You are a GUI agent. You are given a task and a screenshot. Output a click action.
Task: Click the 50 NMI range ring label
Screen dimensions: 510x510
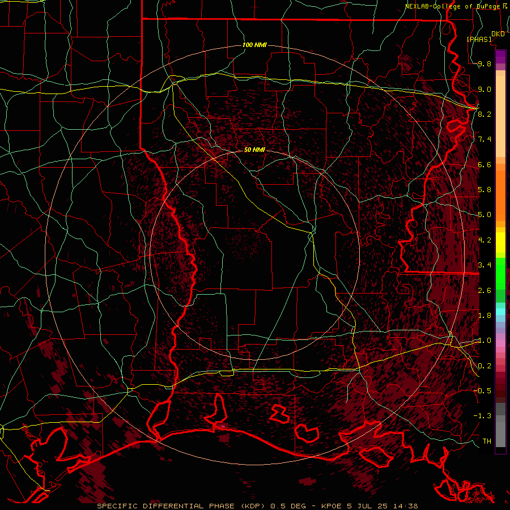click(x=254, y=150)
